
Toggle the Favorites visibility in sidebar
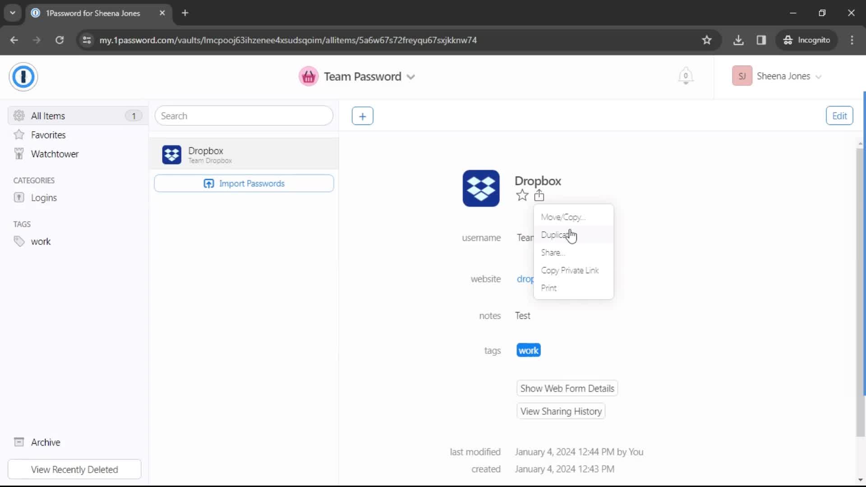[48, 135]
